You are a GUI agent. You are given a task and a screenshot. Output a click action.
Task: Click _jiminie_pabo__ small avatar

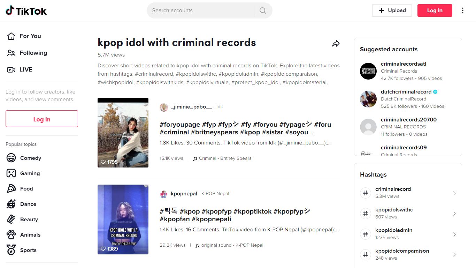pos(164,107)
